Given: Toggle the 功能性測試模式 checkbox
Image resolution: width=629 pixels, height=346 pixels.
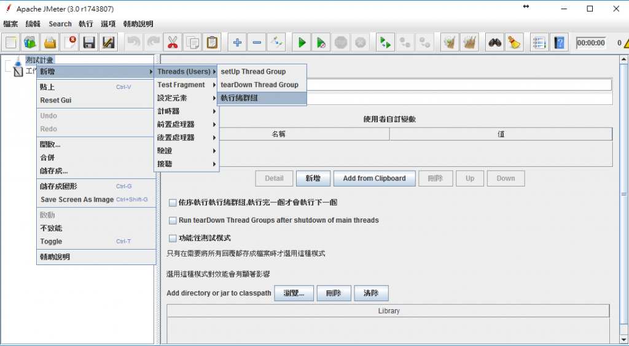Looking at the screenshot, I should [x=173, y=238].
